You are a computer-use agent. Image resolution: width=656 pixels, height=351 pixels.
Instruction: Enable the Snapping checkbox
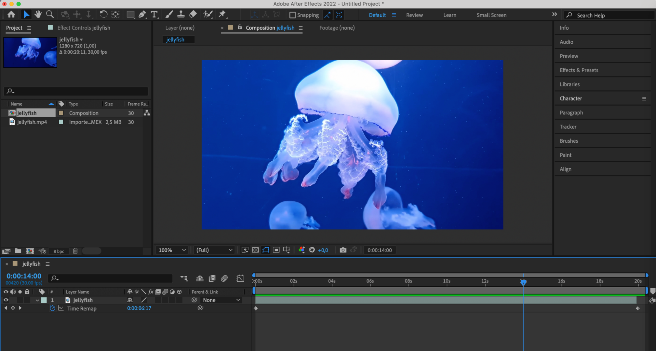tap(292, 15)
